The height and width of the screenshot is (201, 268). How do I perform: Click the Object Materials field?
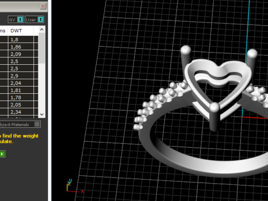20,125
